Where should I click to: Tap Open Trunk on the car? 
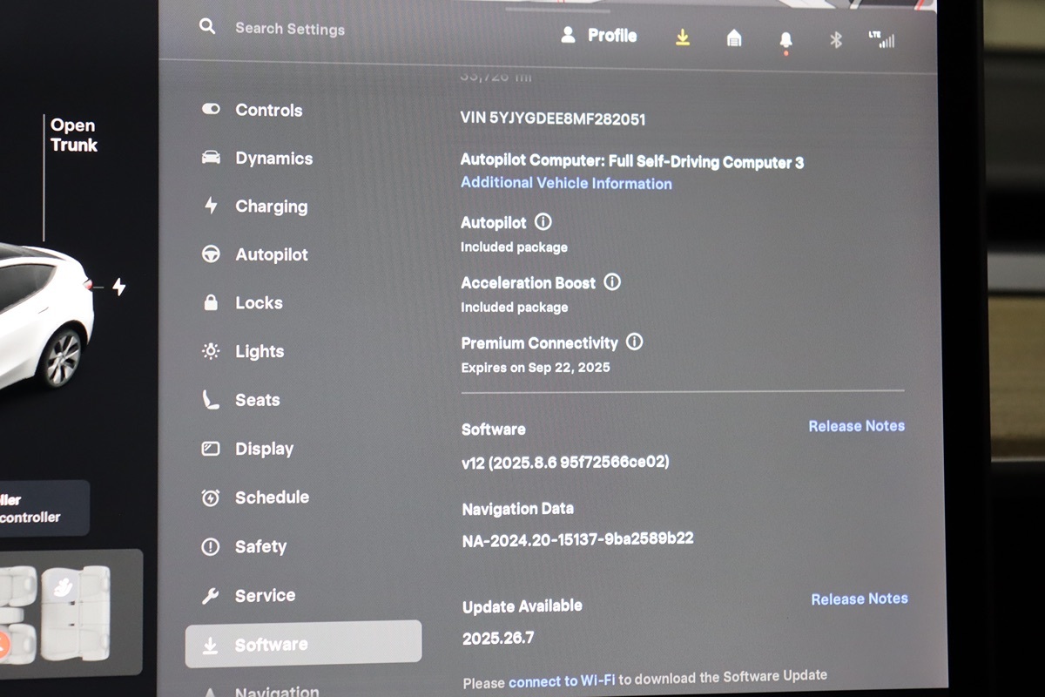pos(73,136)
